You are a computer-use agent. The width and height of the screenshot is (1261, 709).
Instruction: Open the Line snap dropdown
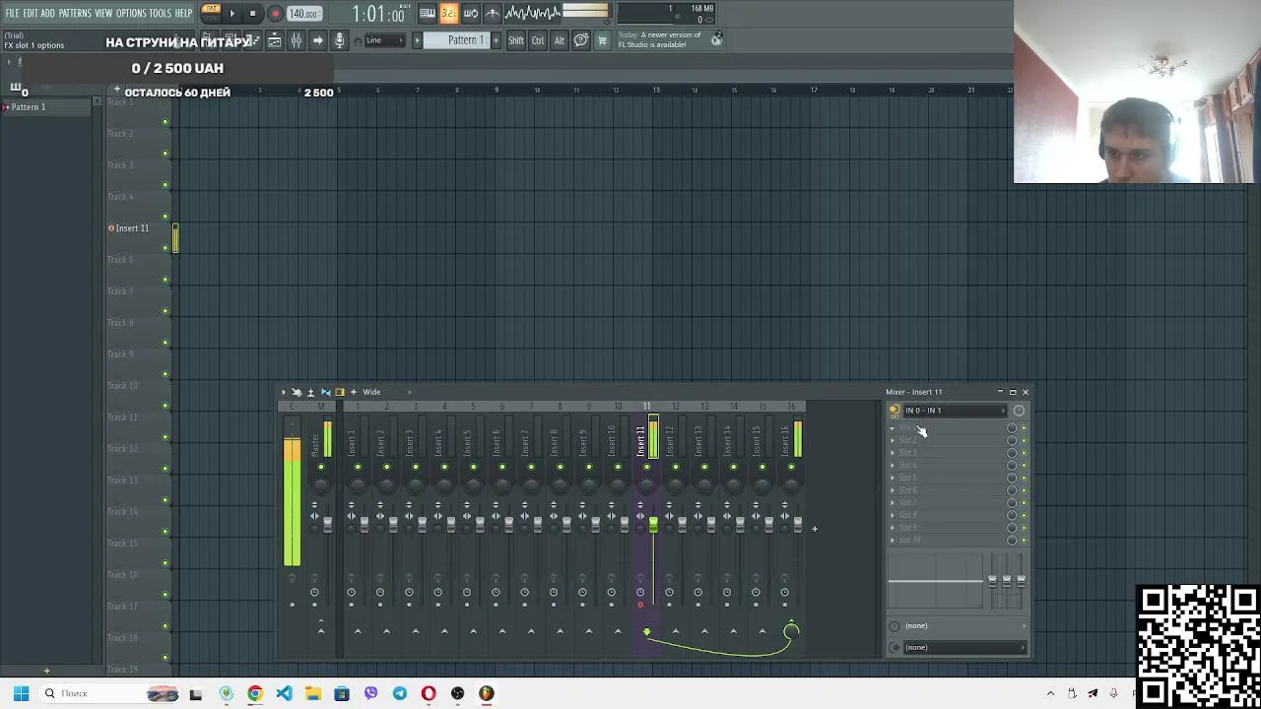click(x=384, y=40)
